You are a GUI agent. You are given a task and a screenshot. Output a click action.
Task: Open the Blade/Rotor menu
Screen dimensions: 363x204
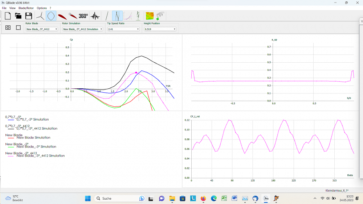[x=26, y=8]
